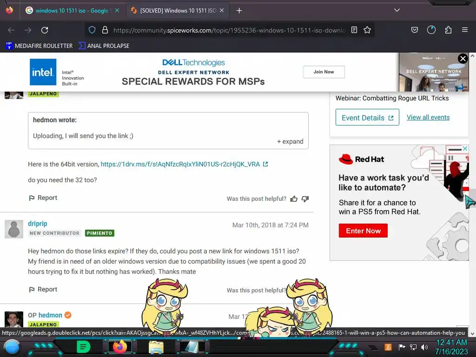Toggle reader view icon in address bar
476x357 pixels.
point(354,30)
